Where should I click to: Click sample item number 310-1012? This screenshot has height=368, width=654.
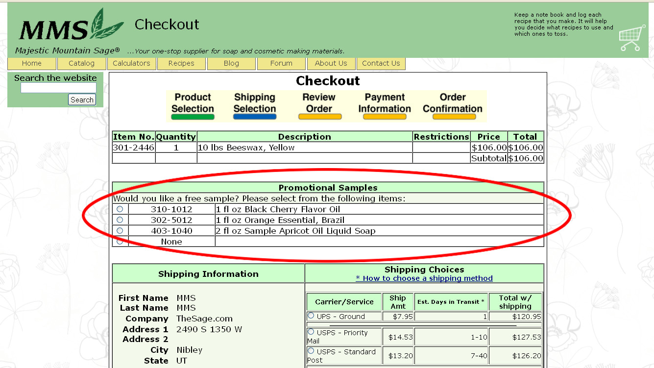[171, 209]
